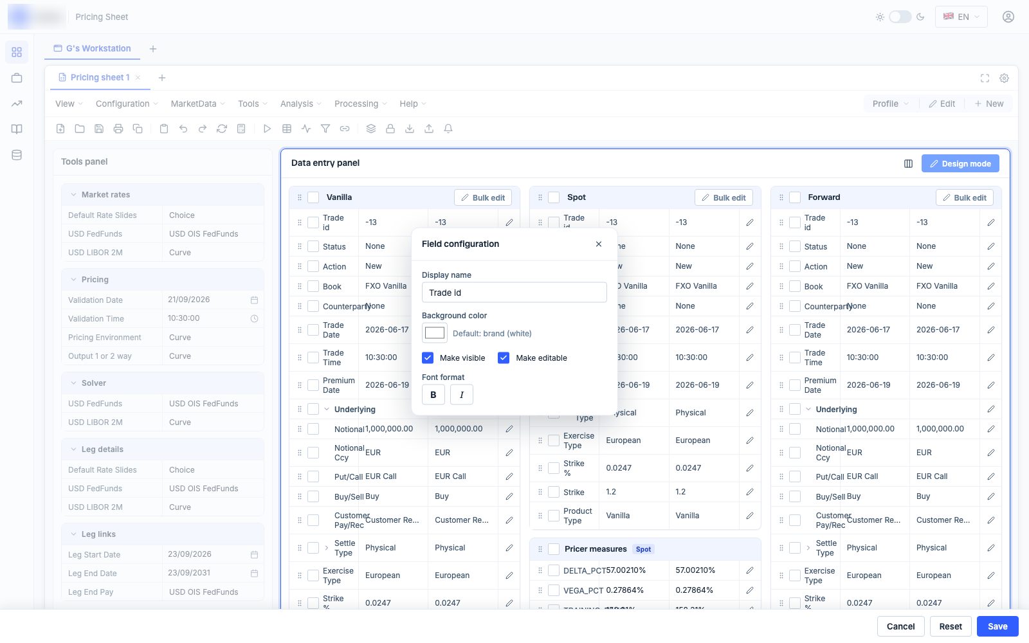Click the lock icon in toolbar
This screenshot has width=1029, height=643.
click(x=390, y=129)
